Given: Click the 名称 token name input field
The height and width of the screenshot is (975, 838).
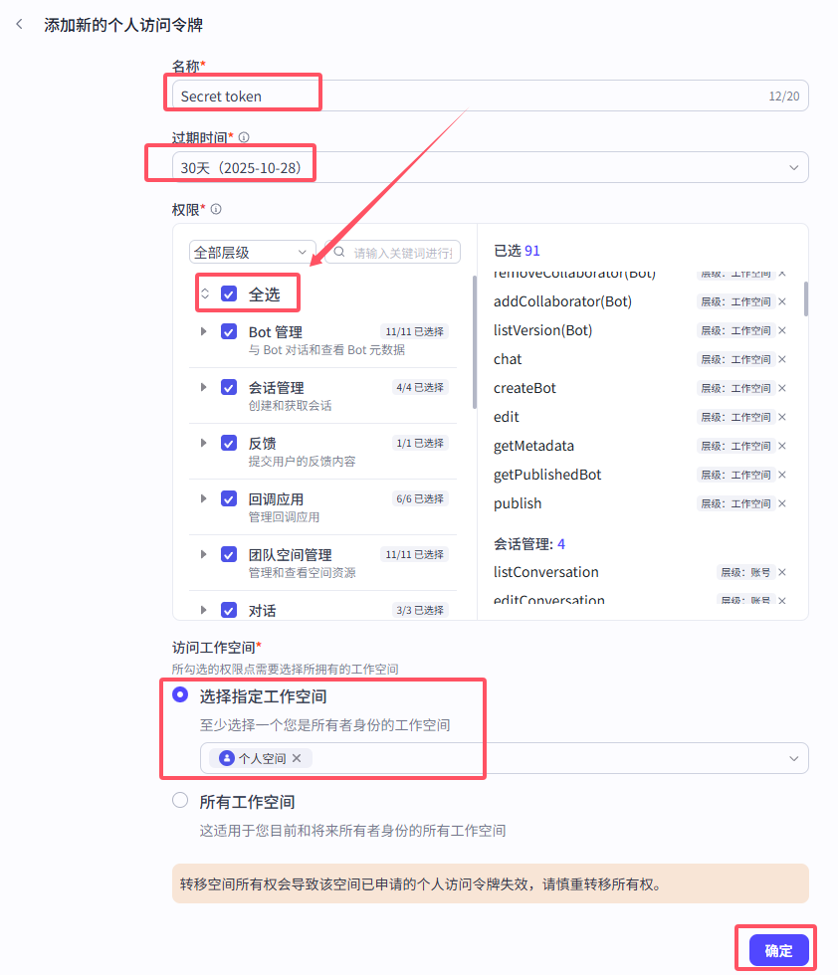Looking at the screenshot, I should tap(468, 96).
